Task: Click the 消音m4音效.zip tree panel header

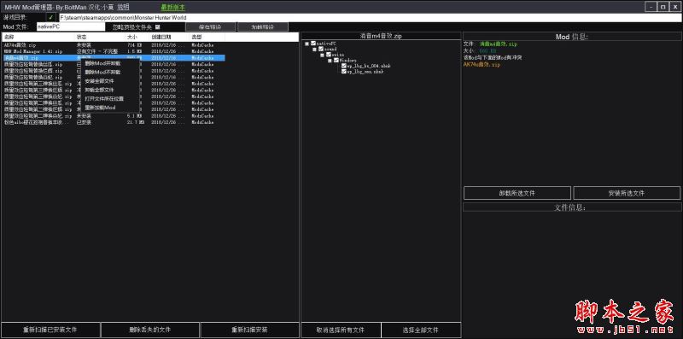Action: pyautogui.click(x=381, y=36)
